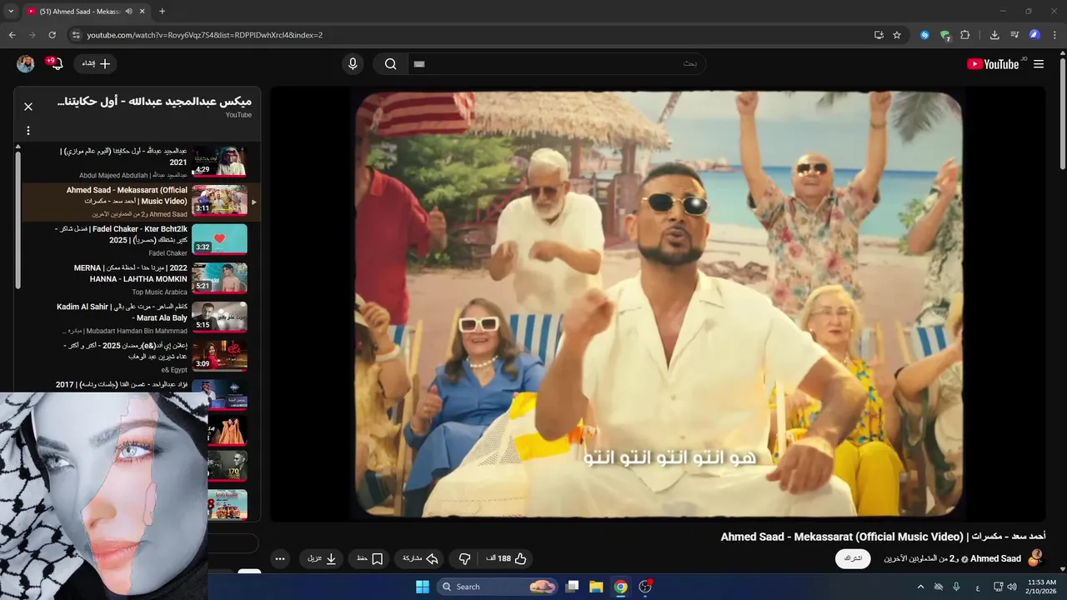Viewport: 1067px width, 600px height.
Task: Open the YouTube guide hamburger menu
Action: point(1038,64)
